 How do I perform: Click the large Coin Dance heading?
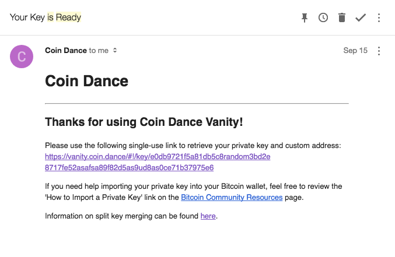pyautogui.click(x=87, y=81)
